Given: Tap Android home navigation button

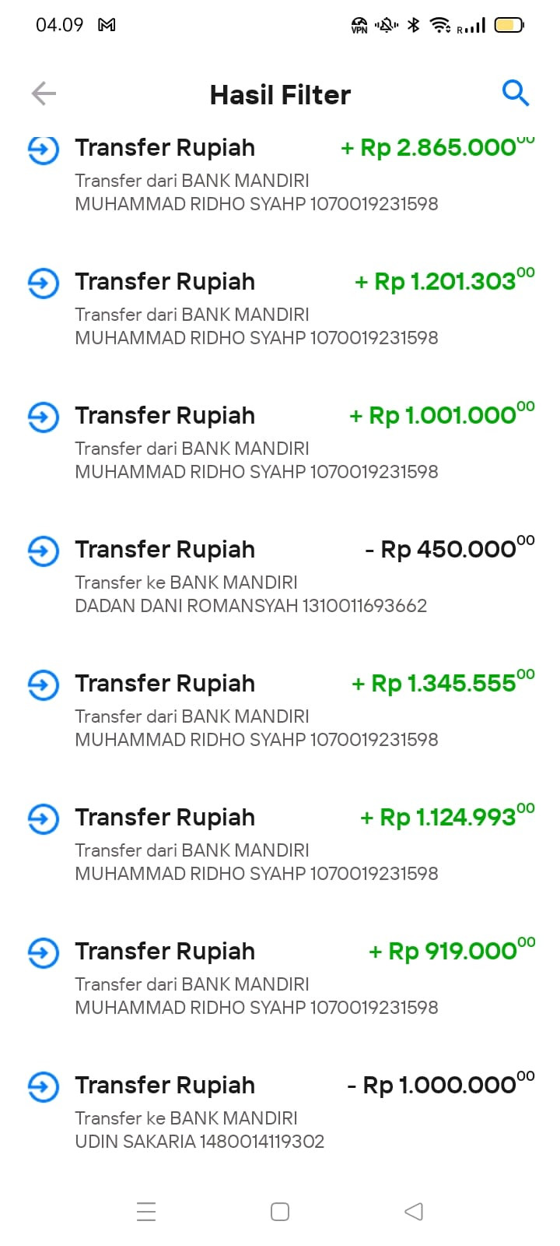Looking at the screenshot, I should tap(280, 1211).
